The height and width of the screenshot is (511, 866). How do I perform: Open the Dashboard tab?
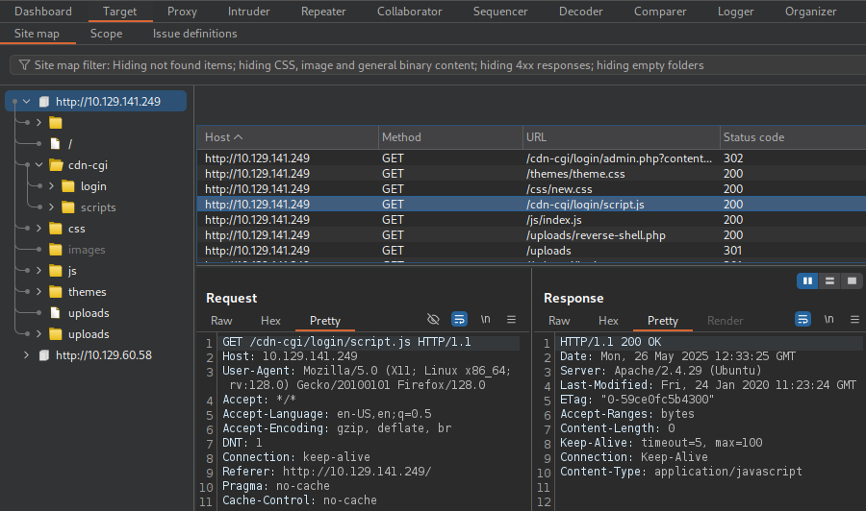(43, 11)
